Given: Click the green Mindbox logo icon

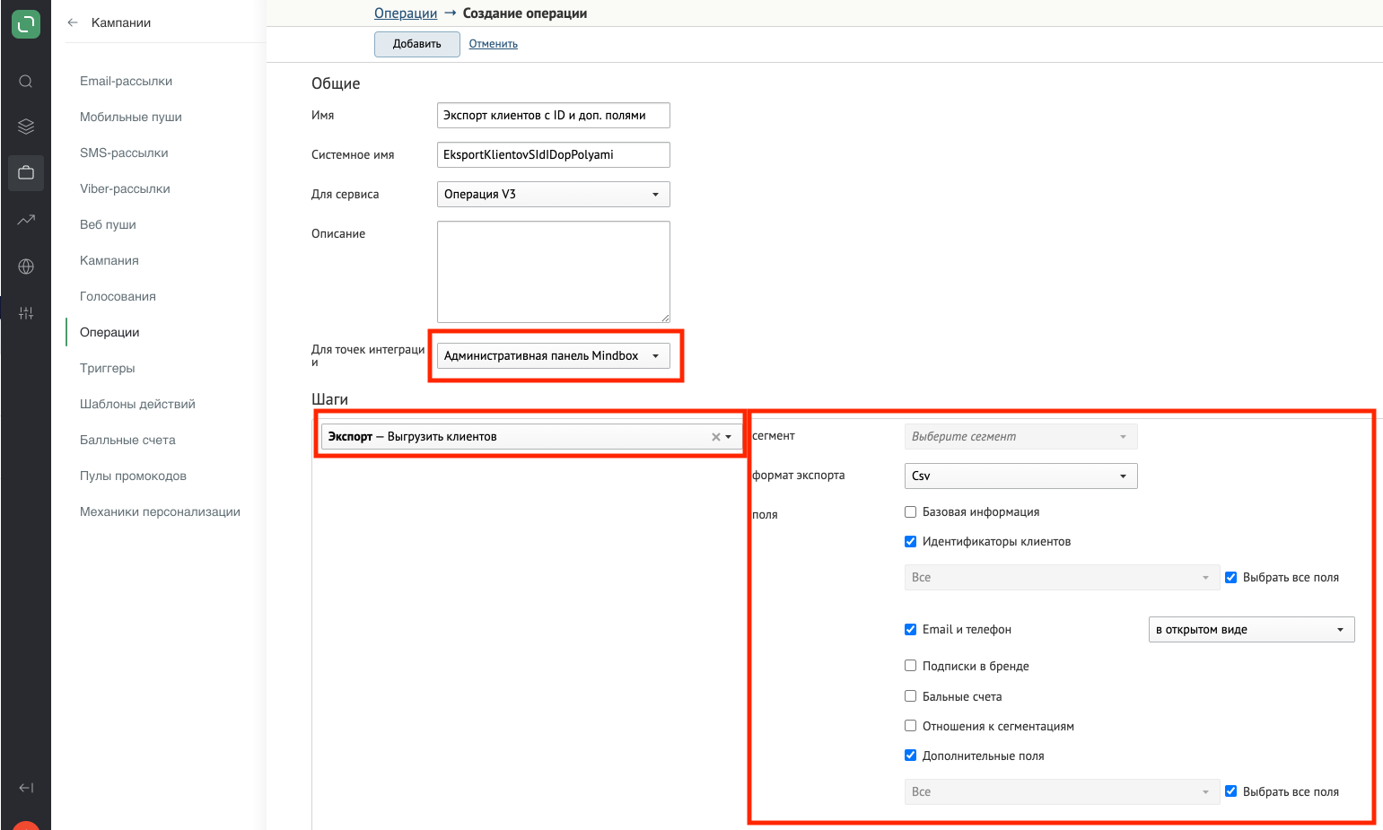Looking at the screenshot, I should [26, 23].
